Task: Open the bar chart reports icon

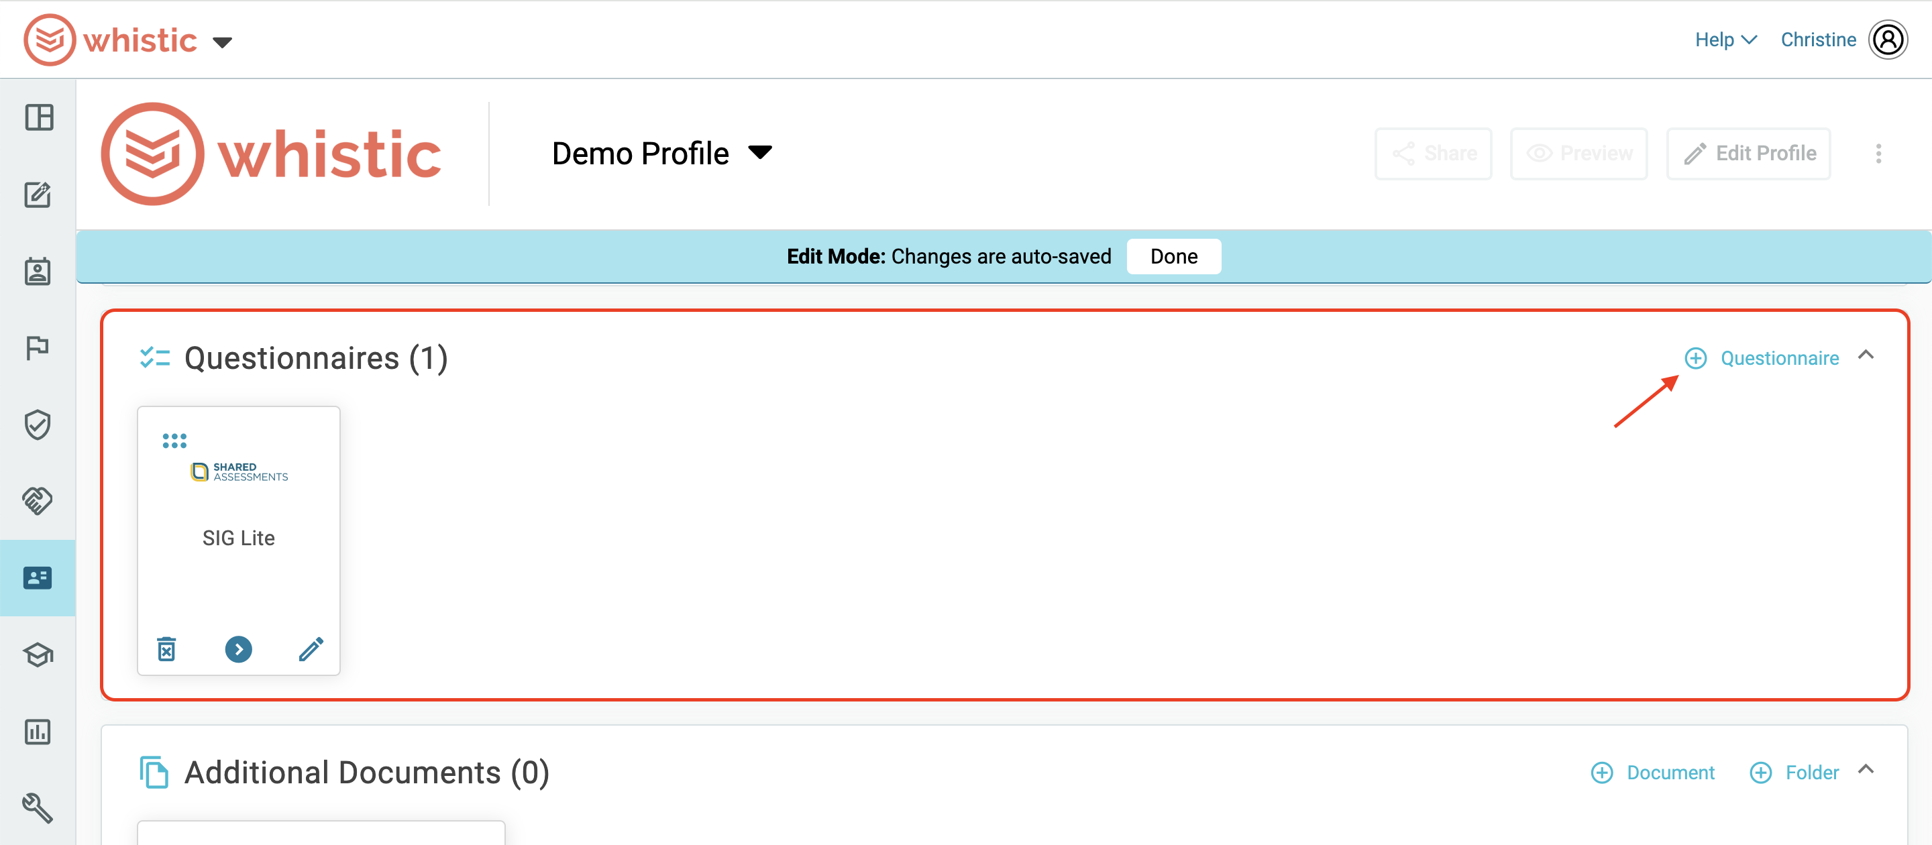Action: coord(38,732)
